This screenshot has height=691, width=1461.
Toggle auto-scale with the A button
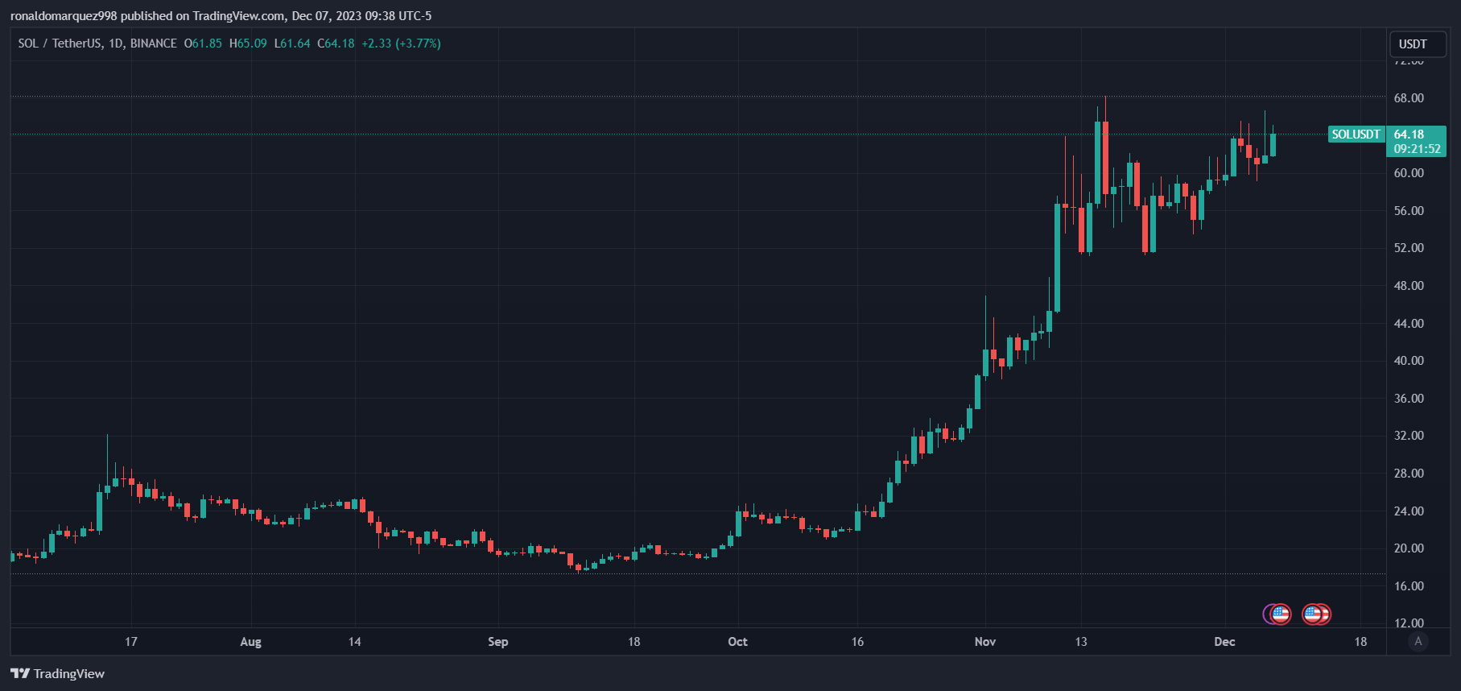[1418, 641]
